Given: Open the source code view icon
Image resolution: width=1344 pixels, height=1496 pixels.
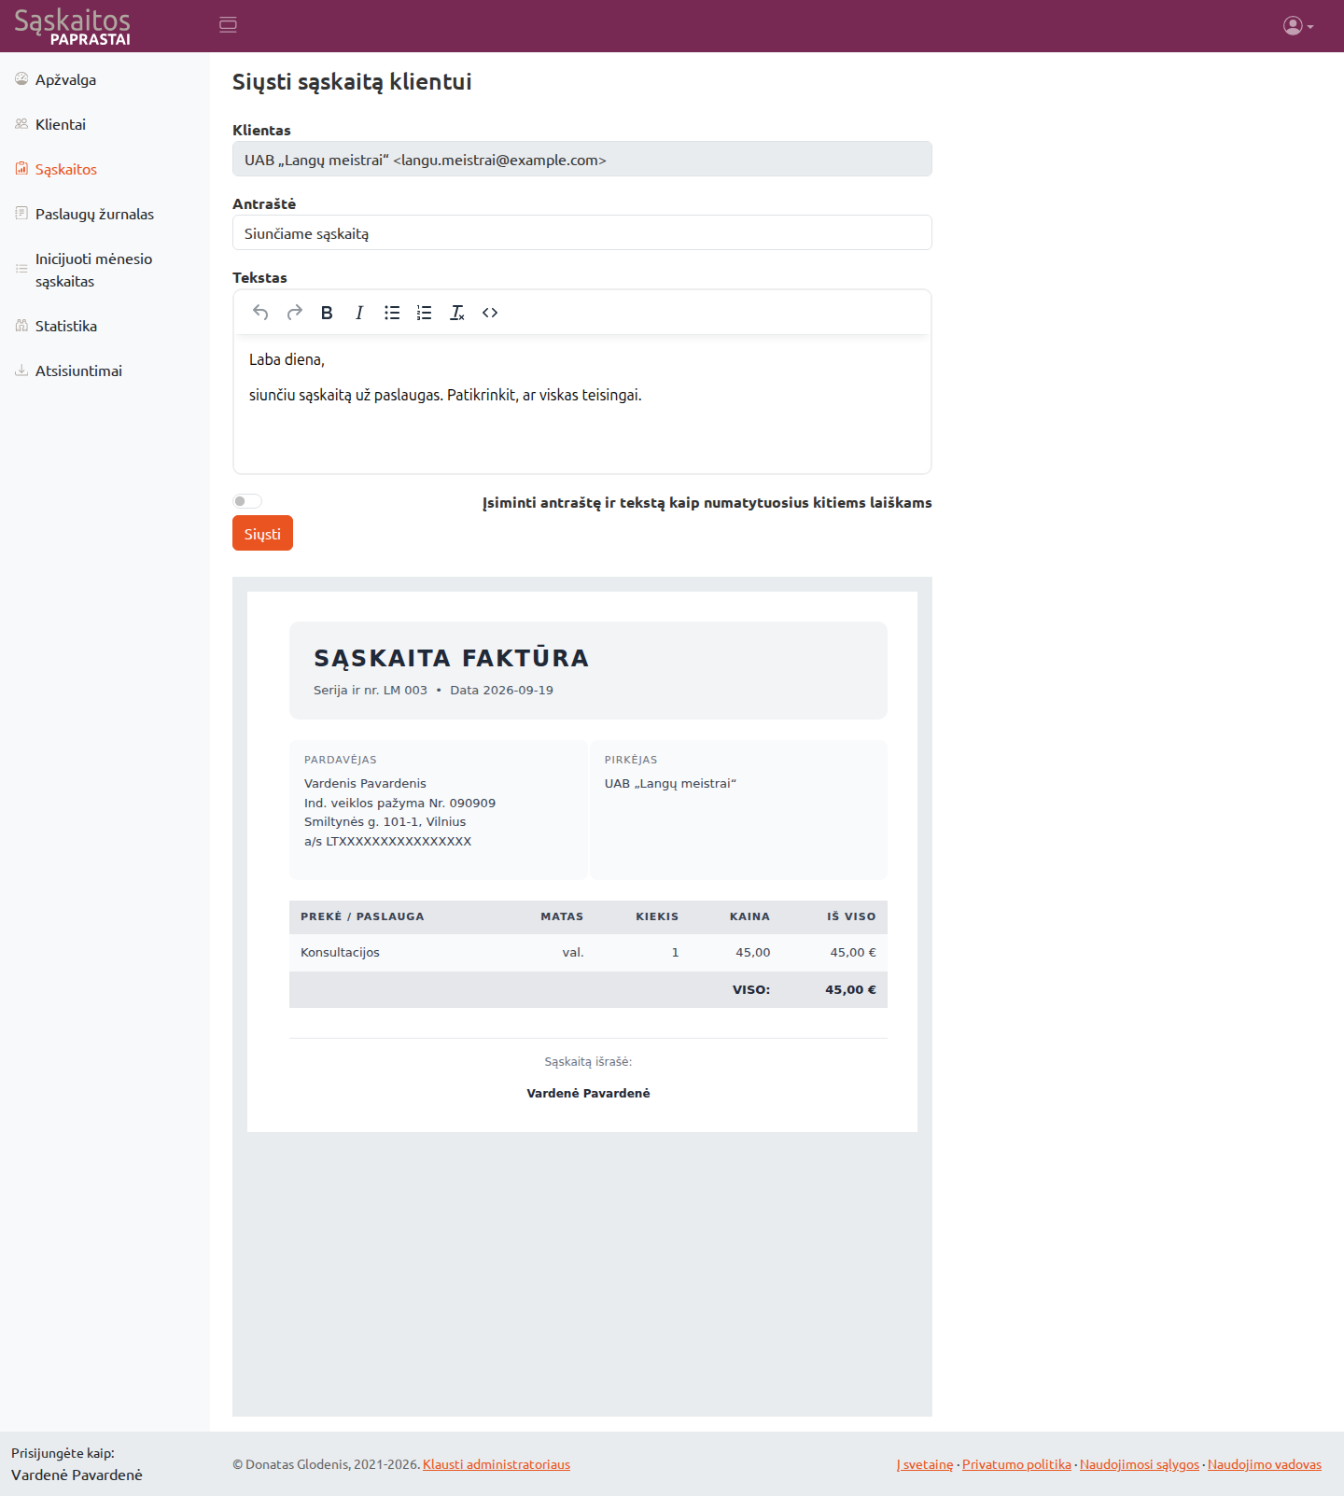Looking at the screenshot, I should [x=490, y=313].
